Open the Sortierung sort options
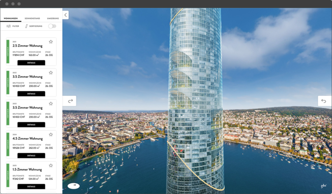 coord(33,26)
